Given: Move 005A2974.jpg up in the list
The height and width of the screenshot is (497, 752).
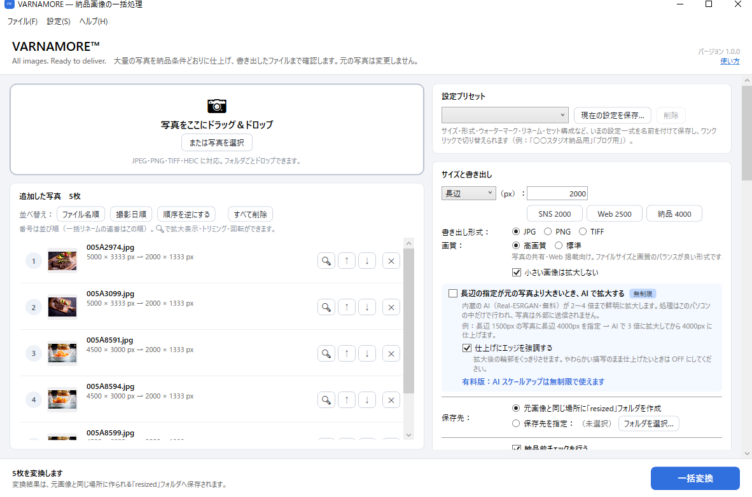Looking at the screenshot, I should coord(347,261).
